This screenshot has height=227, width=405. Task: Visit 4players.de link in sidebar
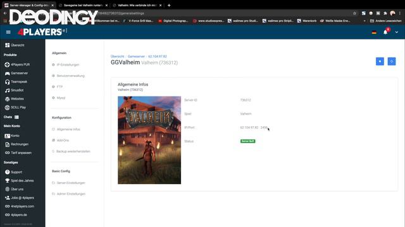pos(16,215)
